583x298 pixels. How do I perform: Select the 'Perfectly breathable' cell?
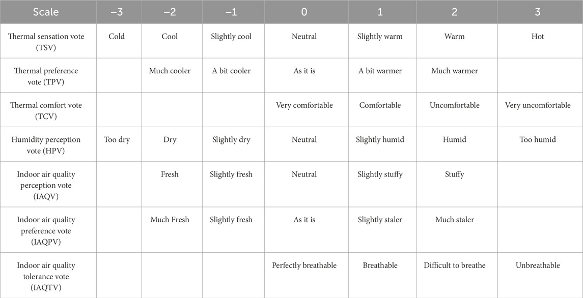pyautogui.click(x=304, y=265)
